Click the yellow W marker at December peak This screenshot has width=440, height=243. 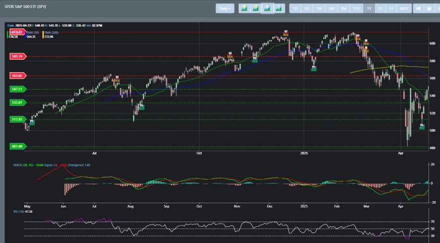pos(286,33)
